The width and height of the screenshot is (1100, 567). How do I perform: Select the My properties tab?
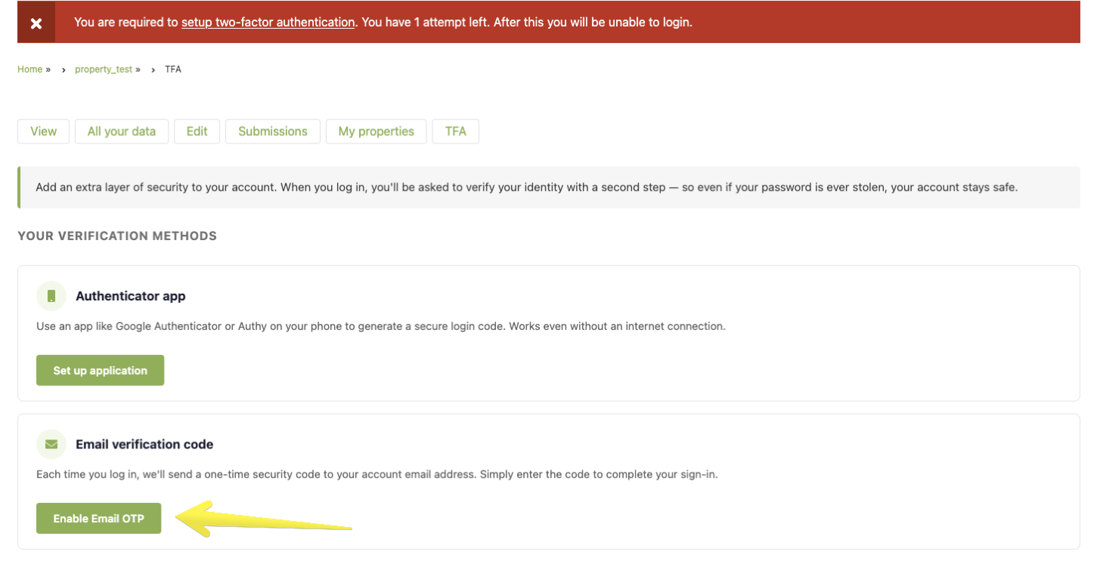[376, 131]
